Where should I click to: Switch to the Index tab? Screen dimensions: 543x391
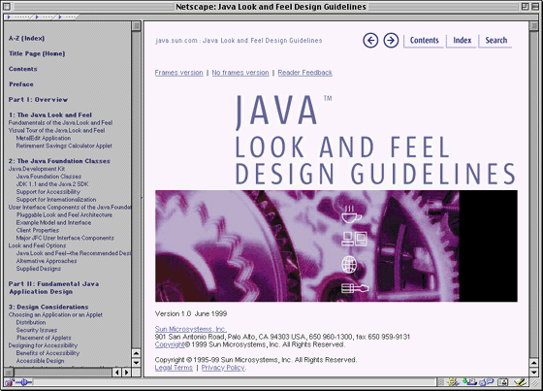pos(462,41)
